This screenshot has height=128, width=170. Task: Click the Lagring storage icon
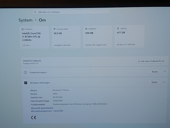tap(118, 29)
